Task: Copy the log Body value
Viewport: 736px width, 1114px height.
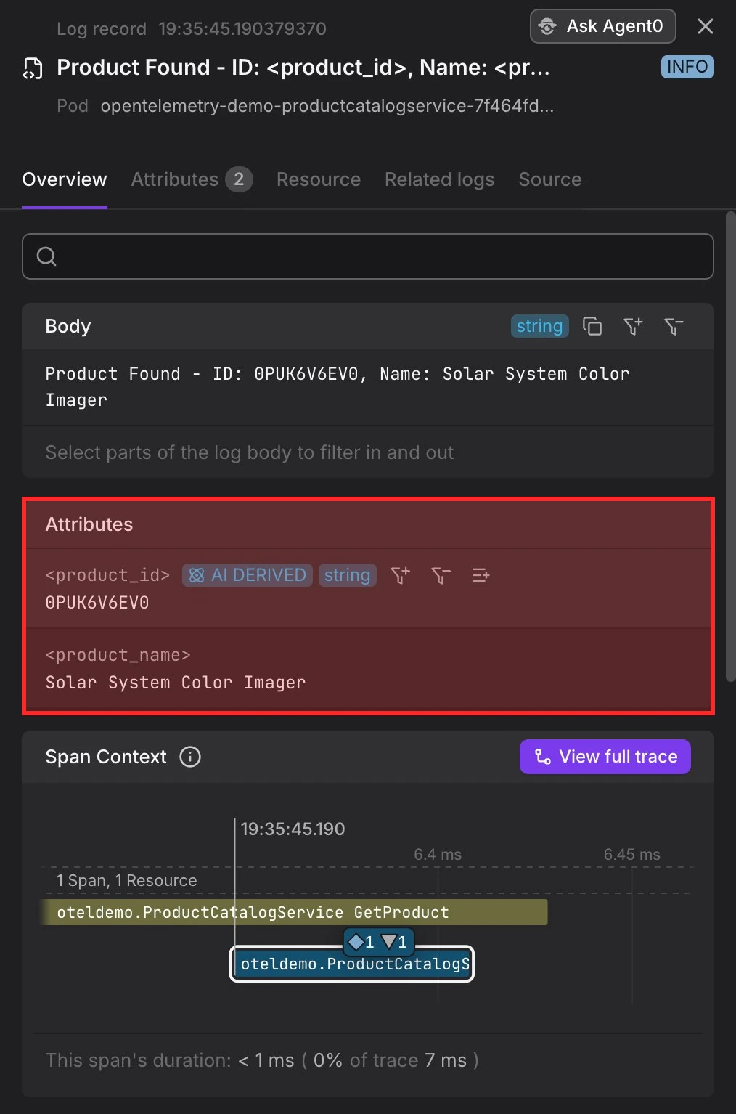Action: point(592,327)
